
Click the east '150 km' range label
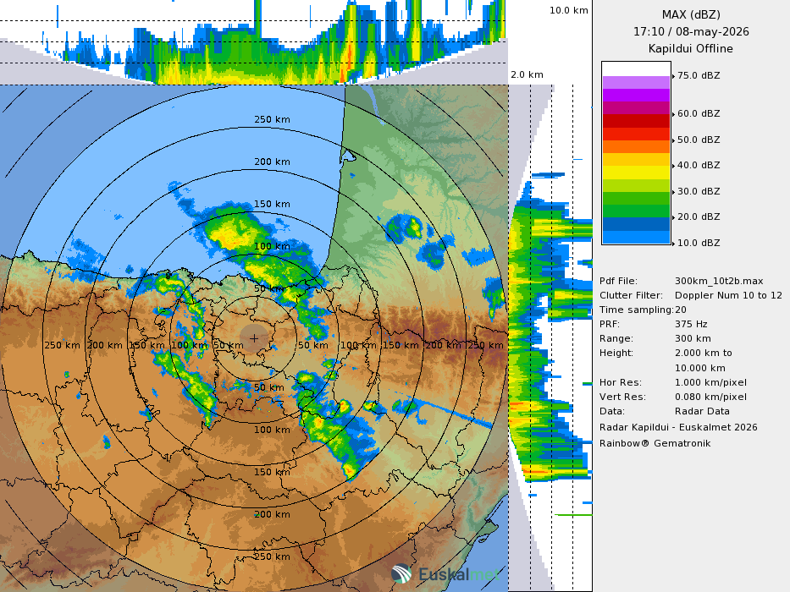pyautogui.click(x=401, y=345)
